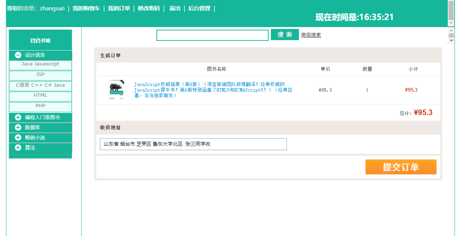This screenshot has width=457, height=236.
Task: Click the 搜索 search button
Action: tap(285, 35)
